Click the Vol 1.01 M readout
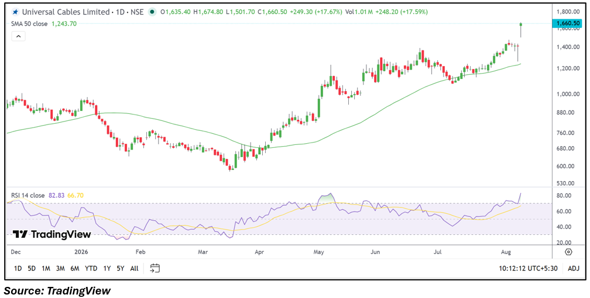The height and width of the screenshot is (298, 590). pyautogui.click(x=359, y=12)
